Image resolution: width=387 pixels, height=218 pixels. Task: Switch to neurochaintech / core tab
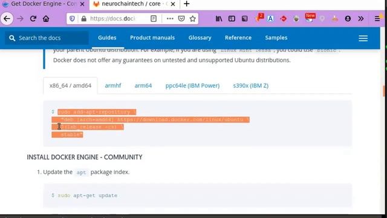134,4
